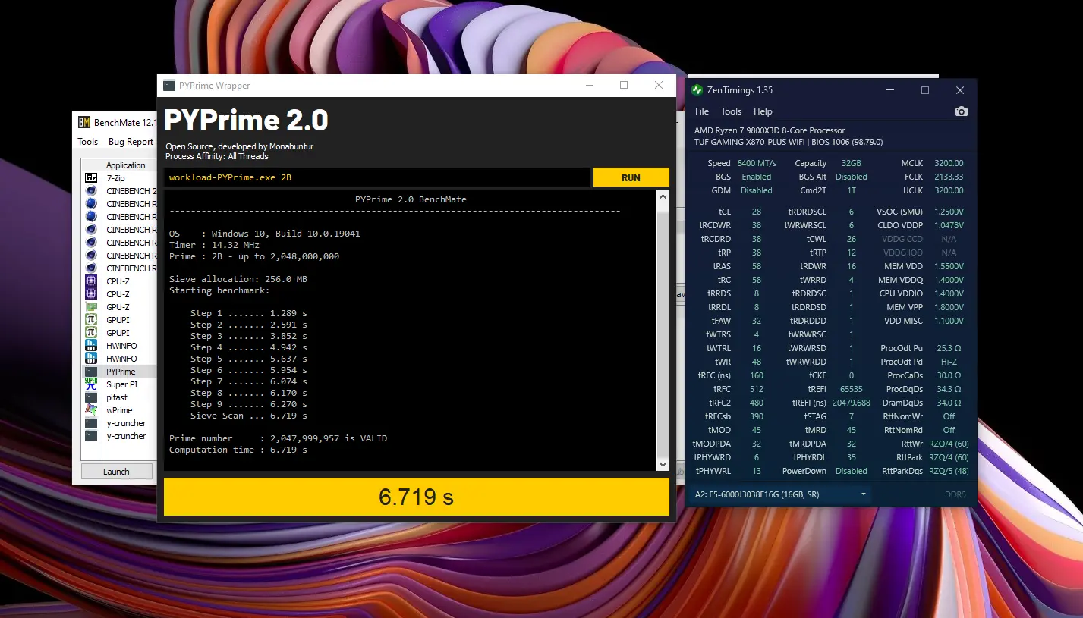Image resolution: width=1083 pixels, height=618 pixels.
Task: Click the PYPrime output scrollbar down arrow
Action: tap(663, 465)
